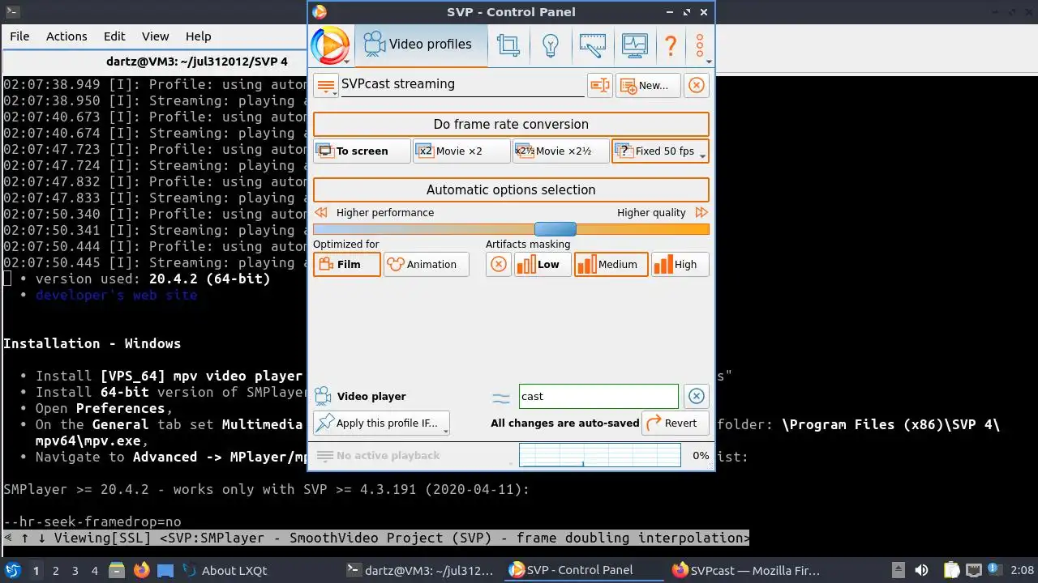
Task: Choose Film optimization
Action: [347, 264]
